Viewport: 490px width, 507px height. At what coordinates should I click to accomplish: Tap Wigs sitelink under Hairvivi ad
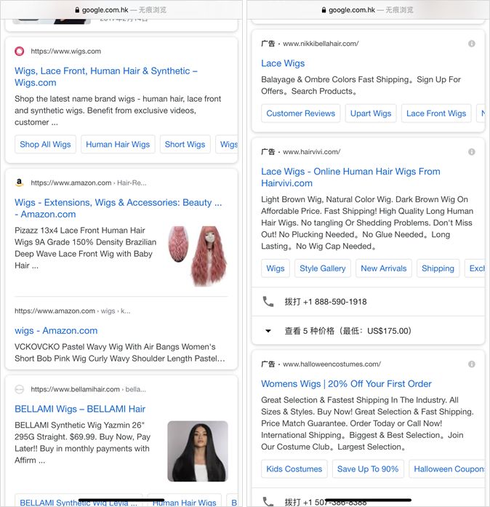[x=276, y=268]
